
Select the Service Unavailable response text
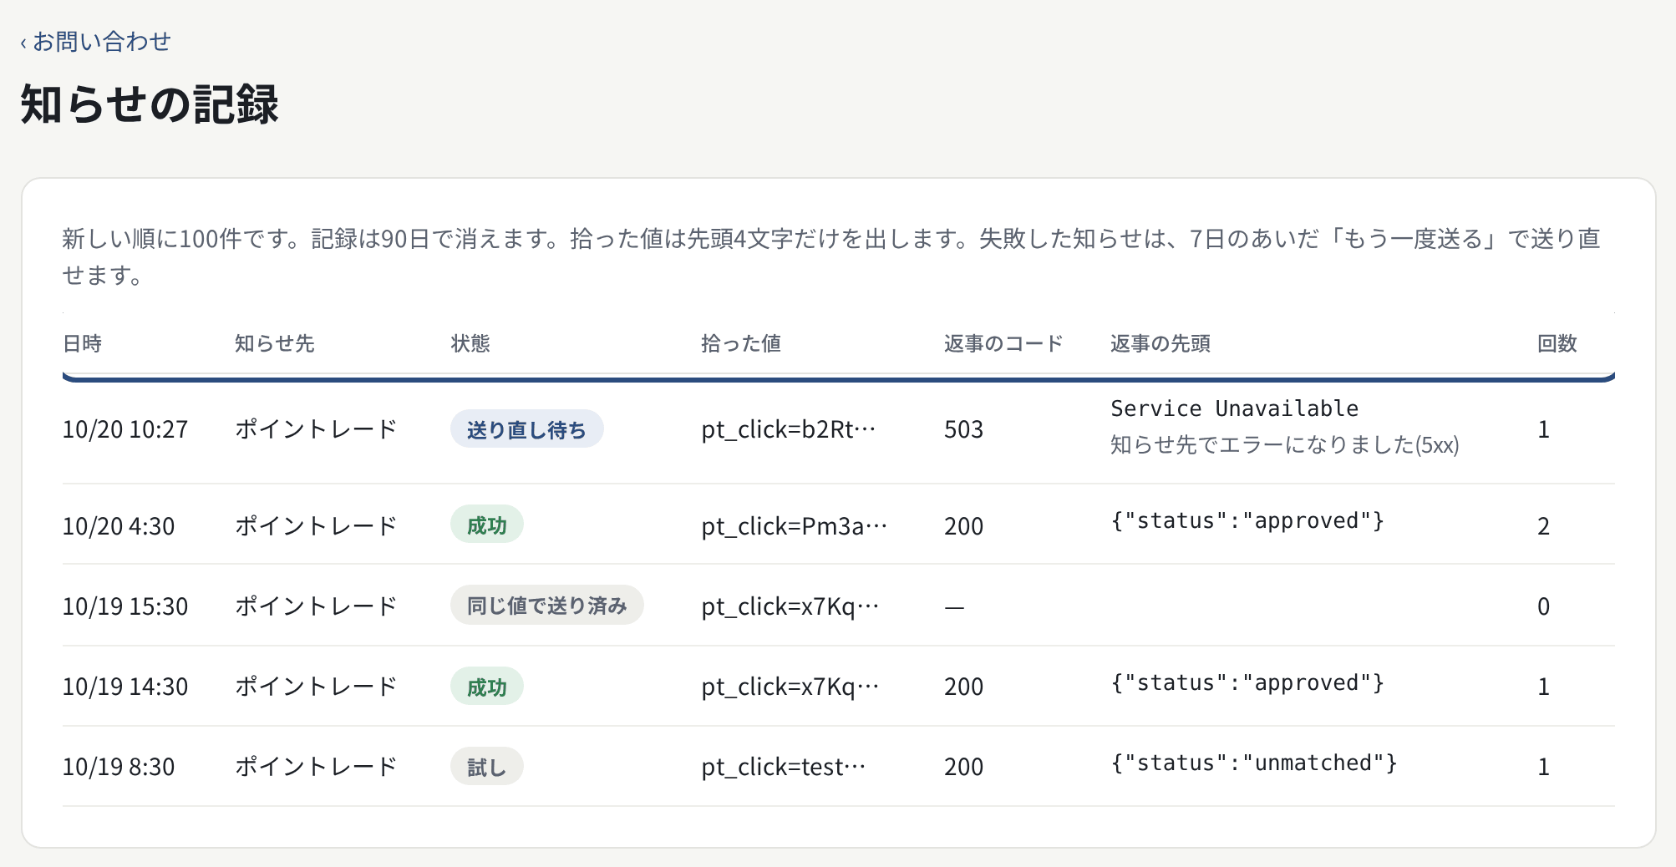pos(1235,408)
